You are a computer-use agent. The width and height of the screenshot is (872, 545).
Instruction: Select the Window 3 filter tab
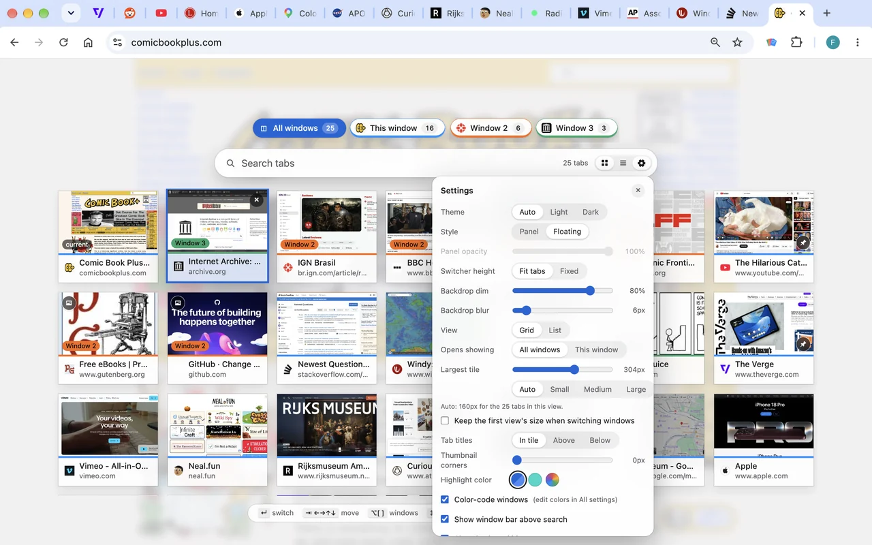coord(576,128)
